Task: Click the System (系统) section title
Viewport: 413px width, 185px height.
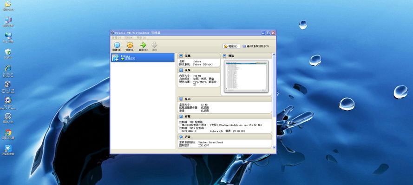Action: pos(188,70)
